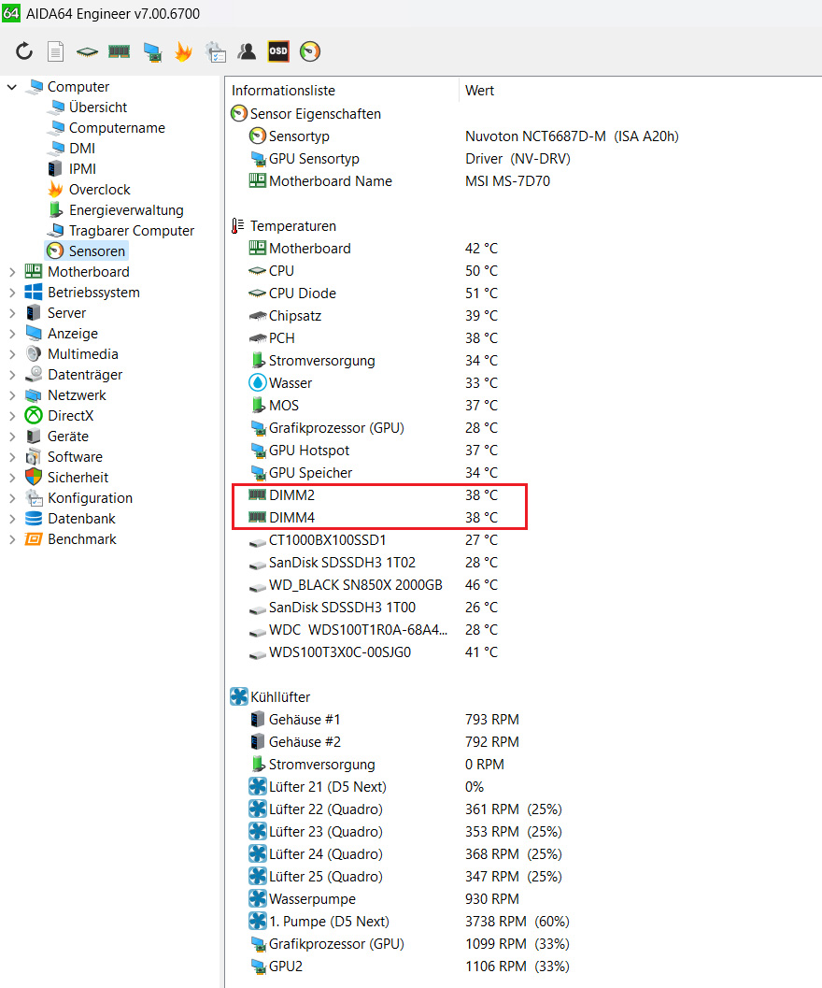822x988 pixels.
Task: Click the Kühllüfter fan group icon
Action: (x=239, y=696)
